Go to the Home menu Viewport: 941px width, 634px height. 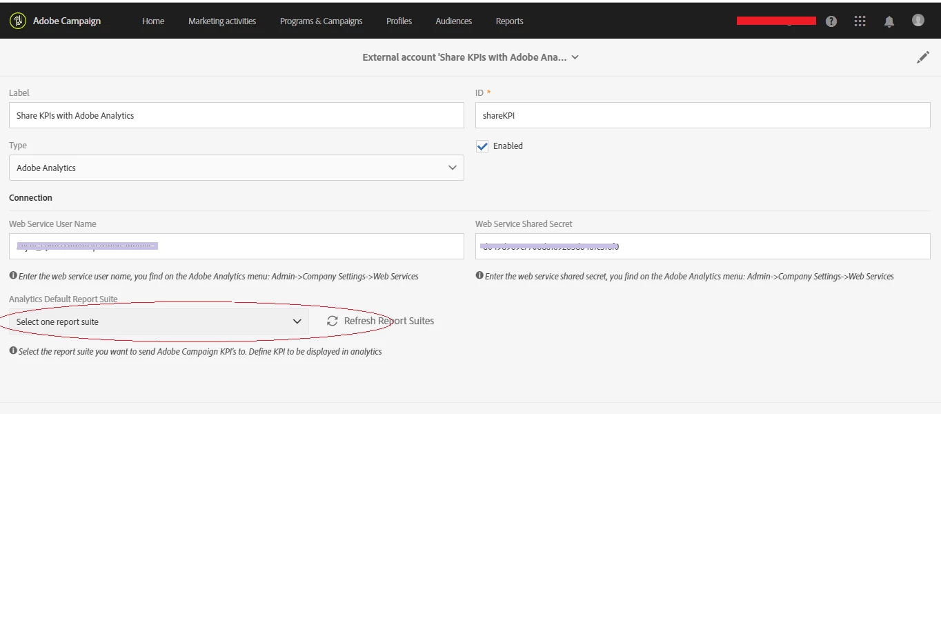153,21
